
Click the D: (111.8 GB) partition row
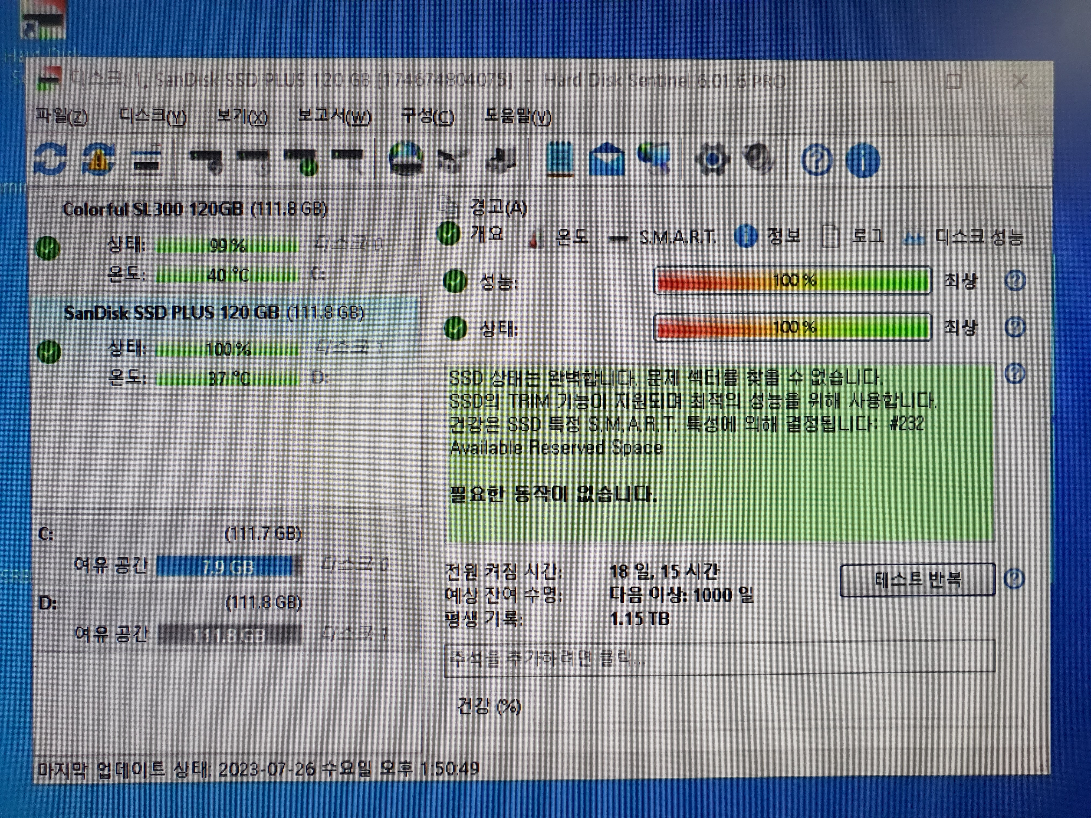click(228, 619)
